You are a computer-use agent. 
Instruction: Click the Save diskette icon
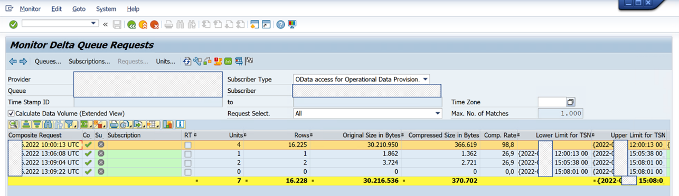click(x=117, y=24)
